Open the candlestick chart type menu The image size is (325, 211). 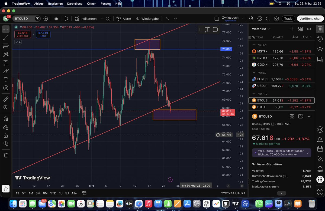click(66, 19)
